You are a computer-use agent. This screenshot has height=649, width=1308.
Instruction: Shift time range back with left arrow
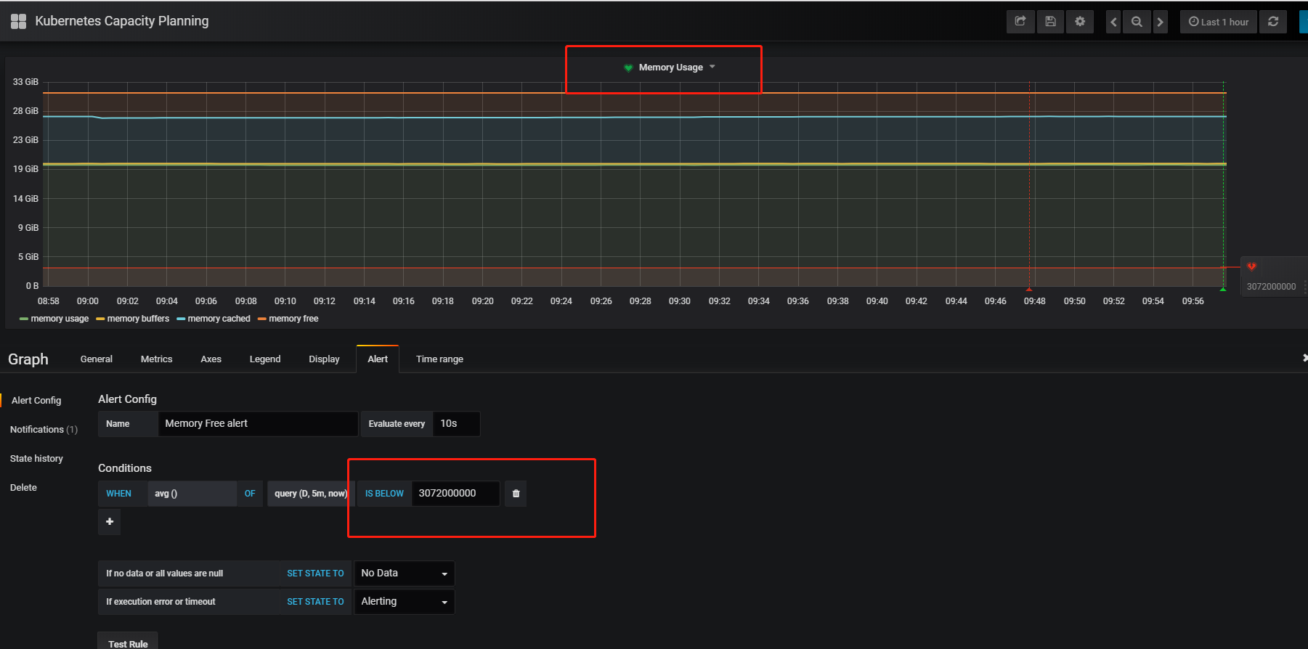coord(1113,22)
